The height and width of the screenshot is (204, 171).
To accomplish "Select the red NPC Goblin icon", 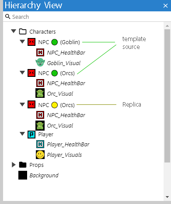I will 31,42.
